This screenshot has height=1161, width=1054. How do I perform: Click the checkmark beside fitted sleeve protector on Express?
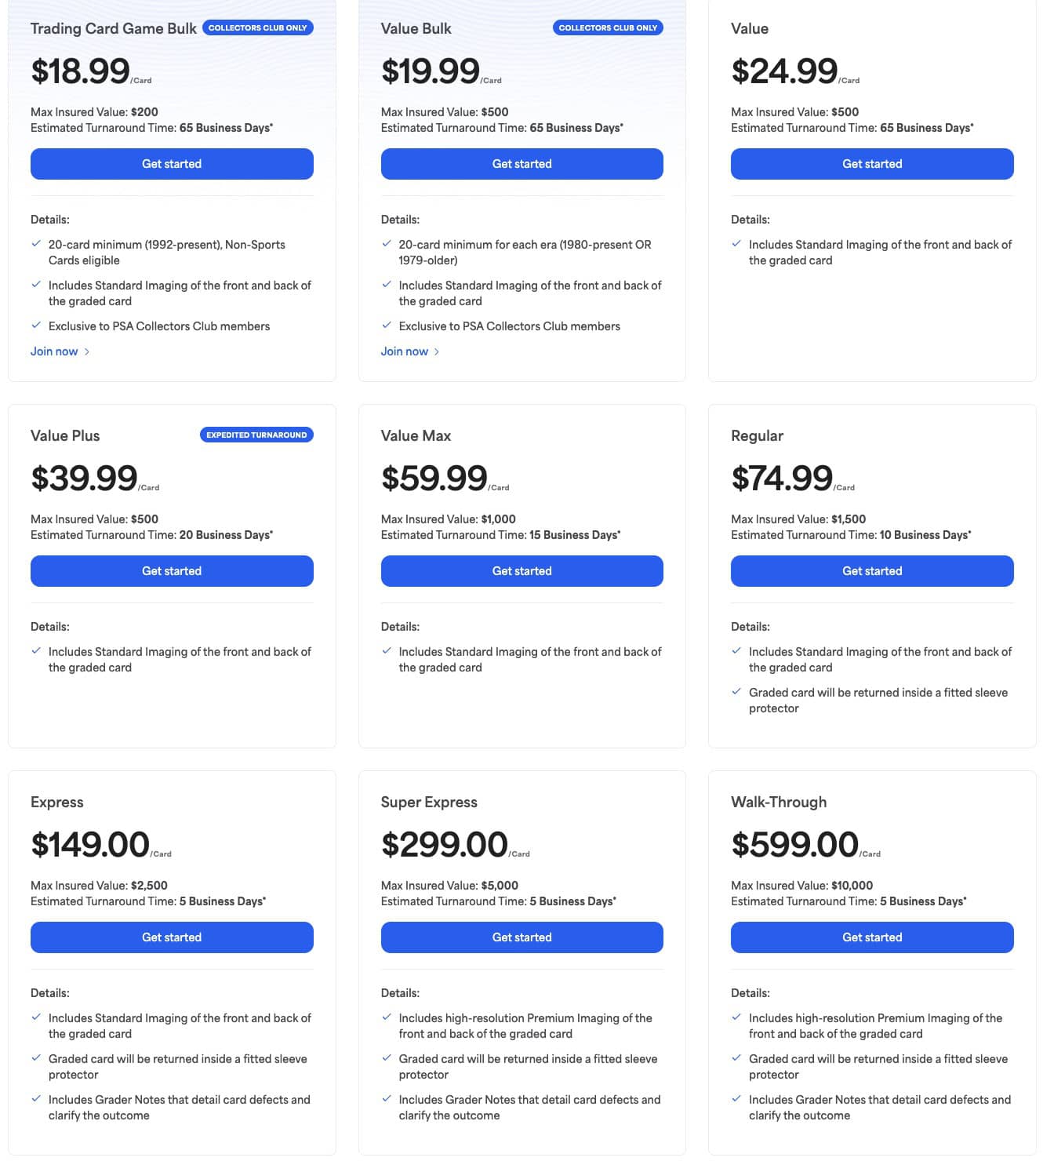[x=36, y=1058]
